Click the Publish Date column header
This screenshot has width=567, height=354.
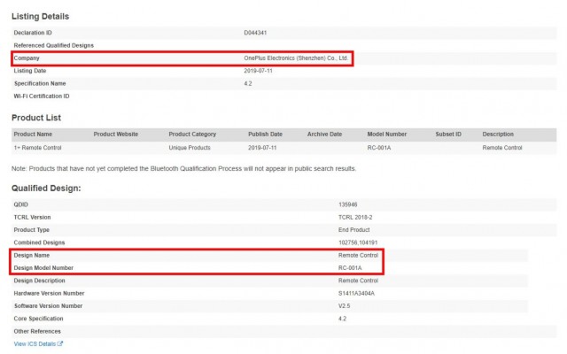265,134
